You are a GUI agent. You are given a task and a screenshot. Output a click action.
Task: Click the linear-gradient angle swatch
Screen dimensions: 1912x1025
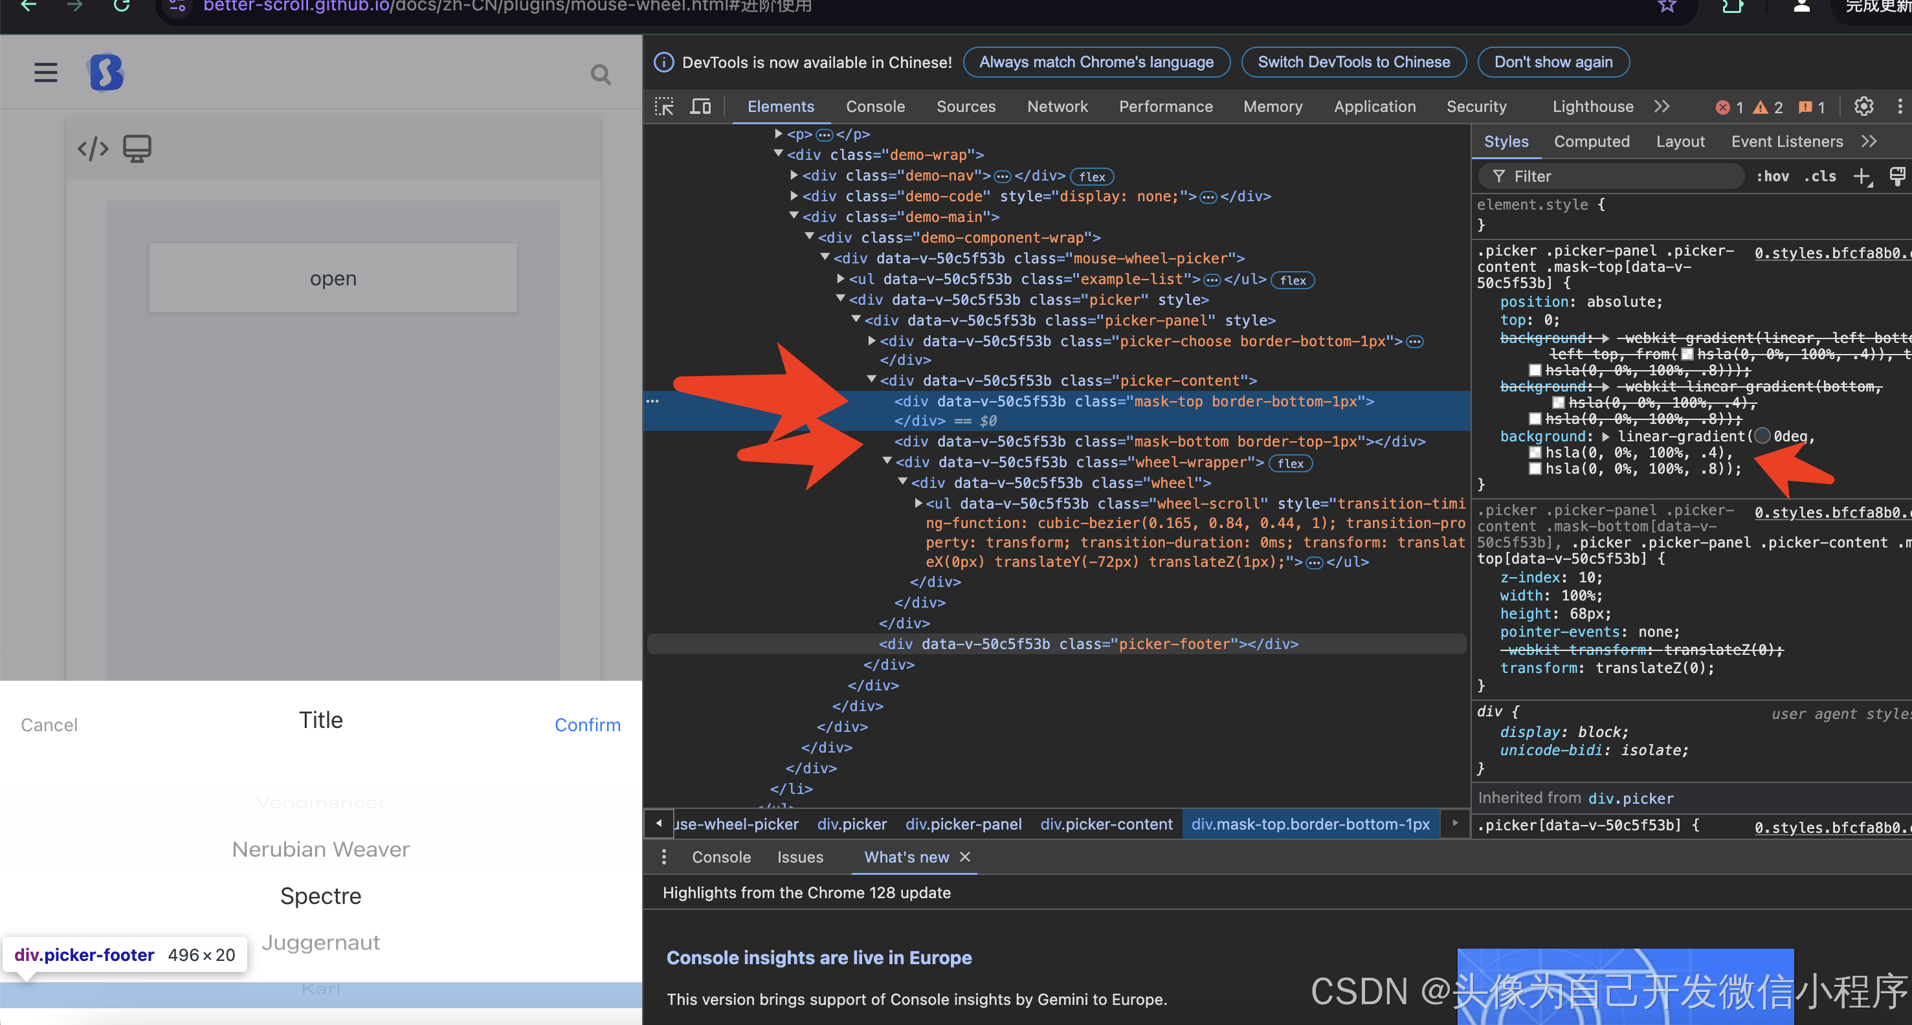1762,436
